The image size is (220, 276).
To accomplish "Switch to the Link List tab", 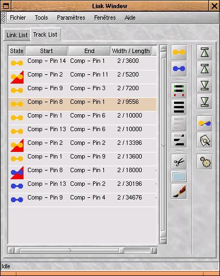I will pos(17,35).
